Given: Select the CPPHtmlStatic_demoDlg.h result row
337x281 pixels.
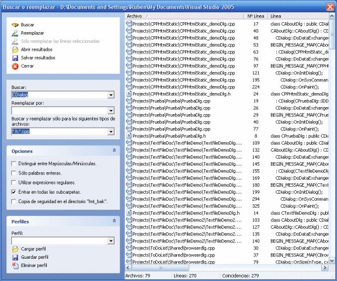Looking at the screenshot, I should (x=227, y=94).
